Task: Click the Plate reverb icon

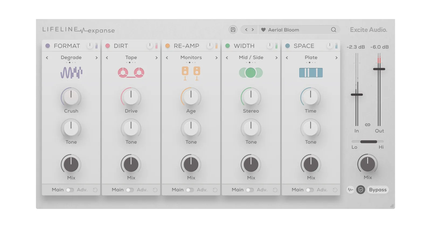Action: 311,73
